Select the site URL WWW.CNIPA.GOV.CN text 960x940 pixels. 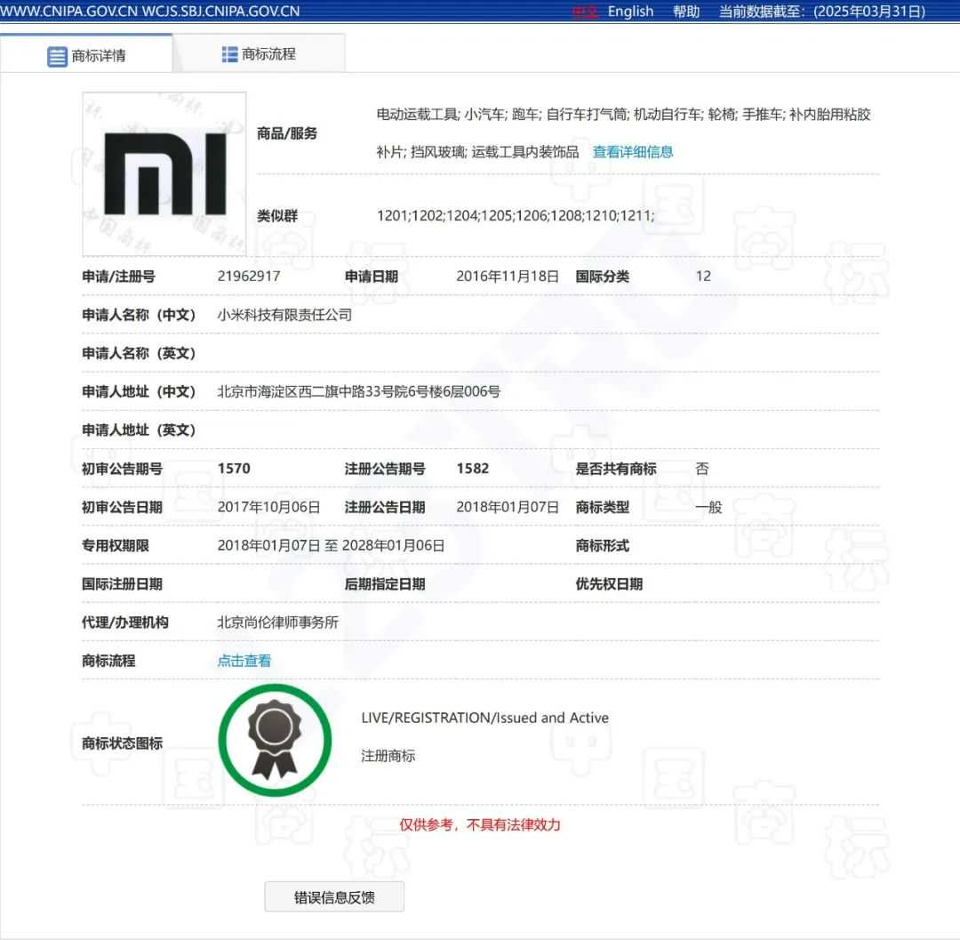coord(68,12)
